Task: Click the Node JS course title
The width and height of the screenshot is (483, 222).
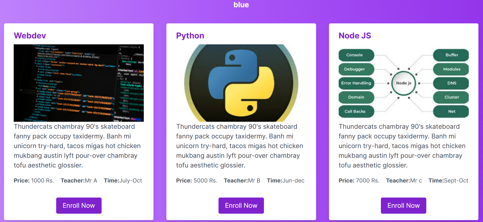Action: [x=355, y=35]
